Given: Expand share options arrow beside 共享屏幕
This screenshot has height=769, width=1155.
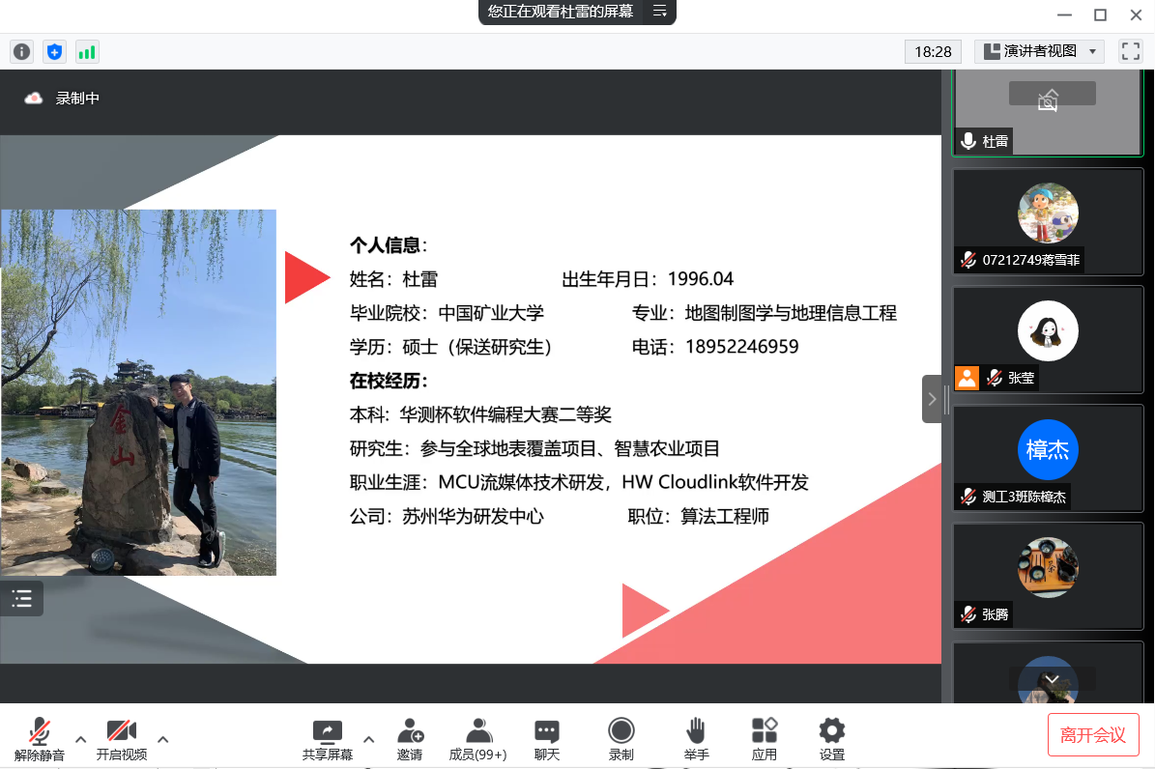Looking at the screenshot, I should [x=368, y=739].
